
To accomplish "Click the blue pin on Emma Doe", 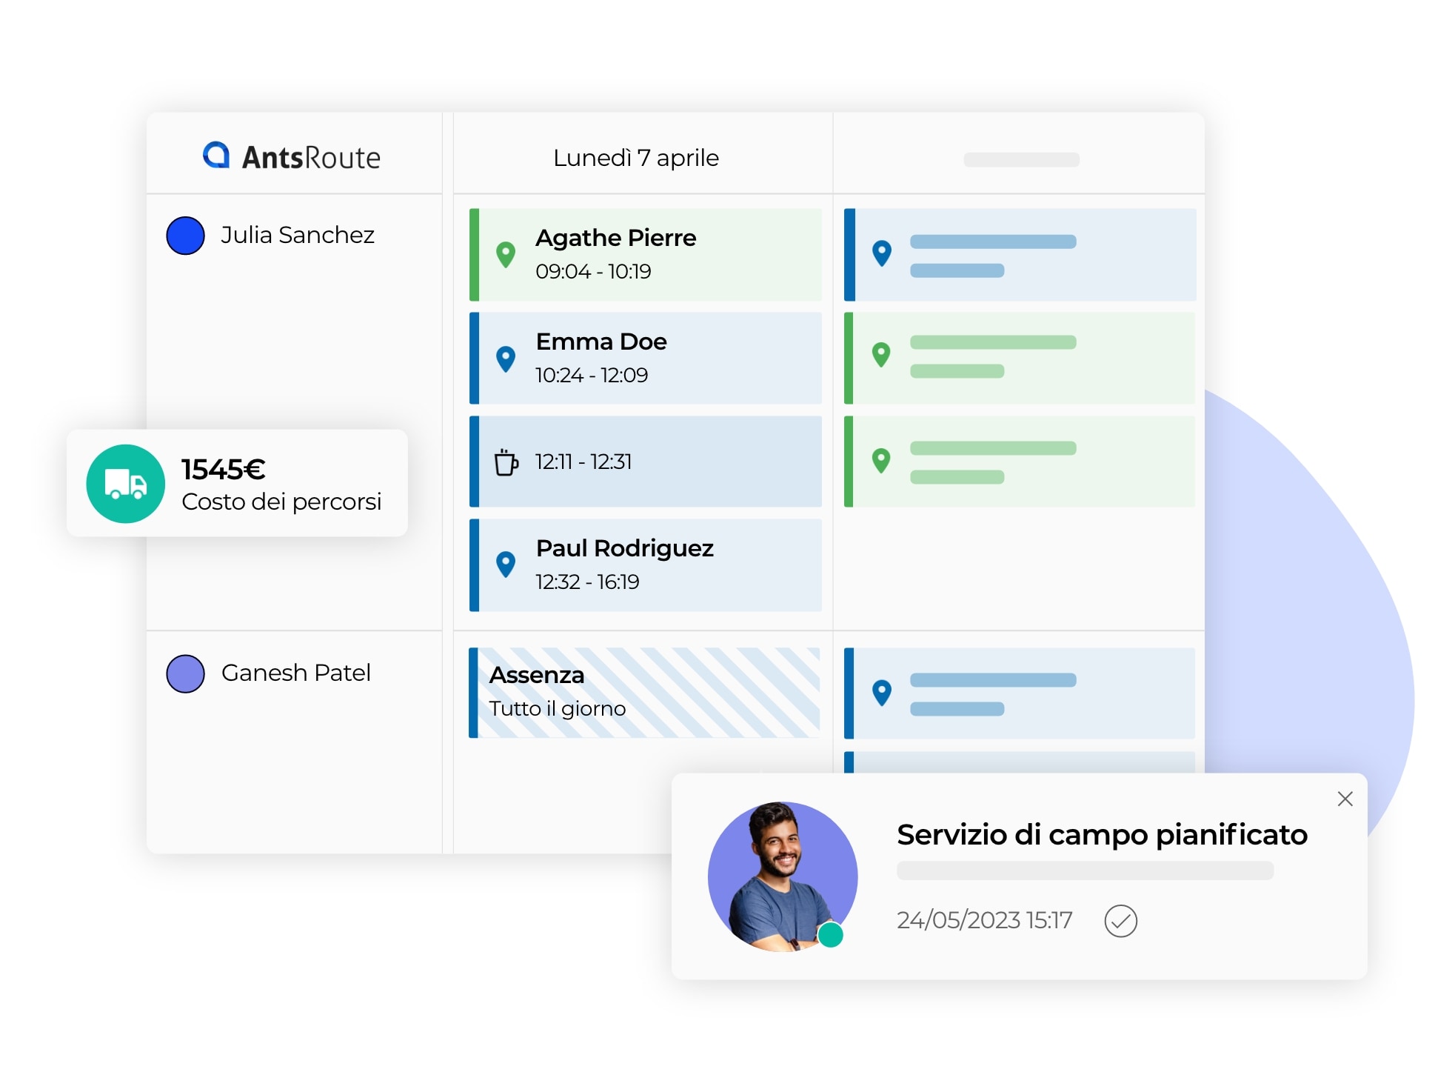I will click(x=506, y=359).
